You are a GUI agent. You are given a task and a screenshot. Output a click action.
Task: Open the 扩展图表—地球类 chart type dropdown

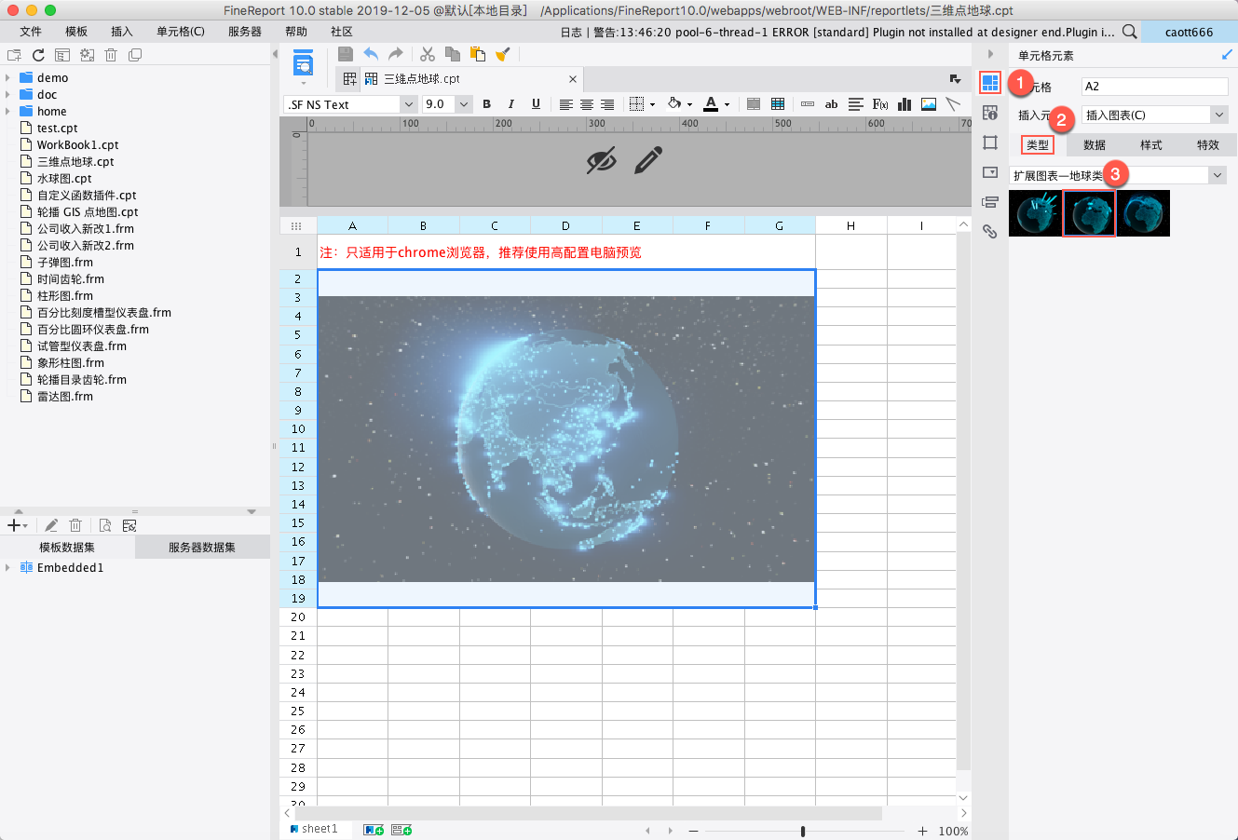1218,175
